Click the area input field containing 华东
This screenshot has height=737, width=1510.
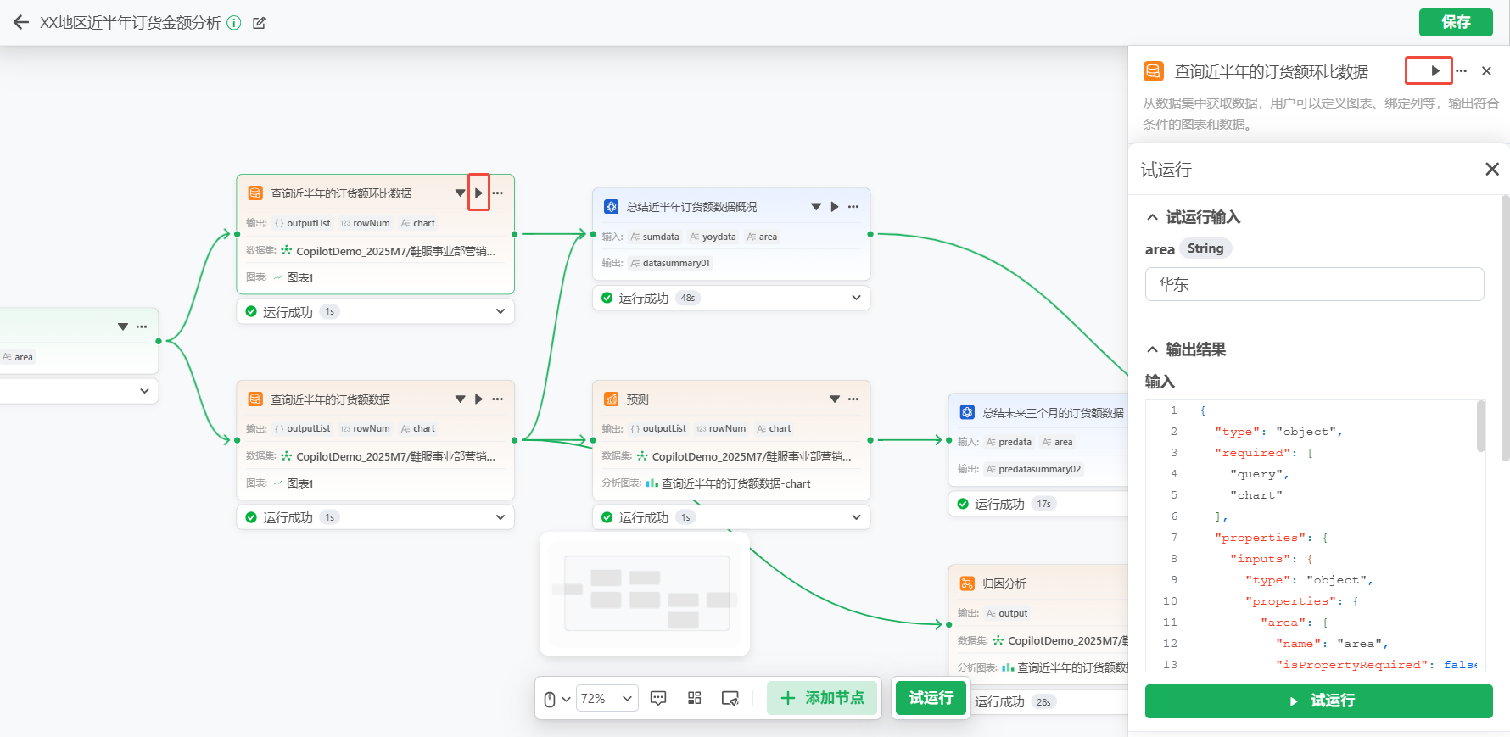1314,284
